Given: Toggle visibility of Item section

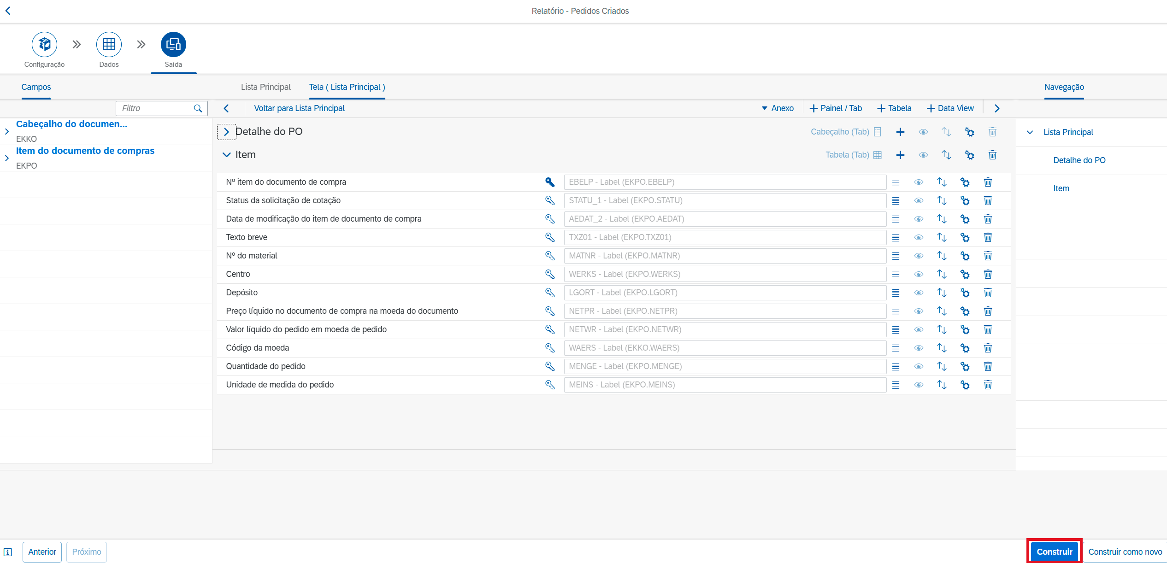Looking at the screenshot, I should [923, 155].
